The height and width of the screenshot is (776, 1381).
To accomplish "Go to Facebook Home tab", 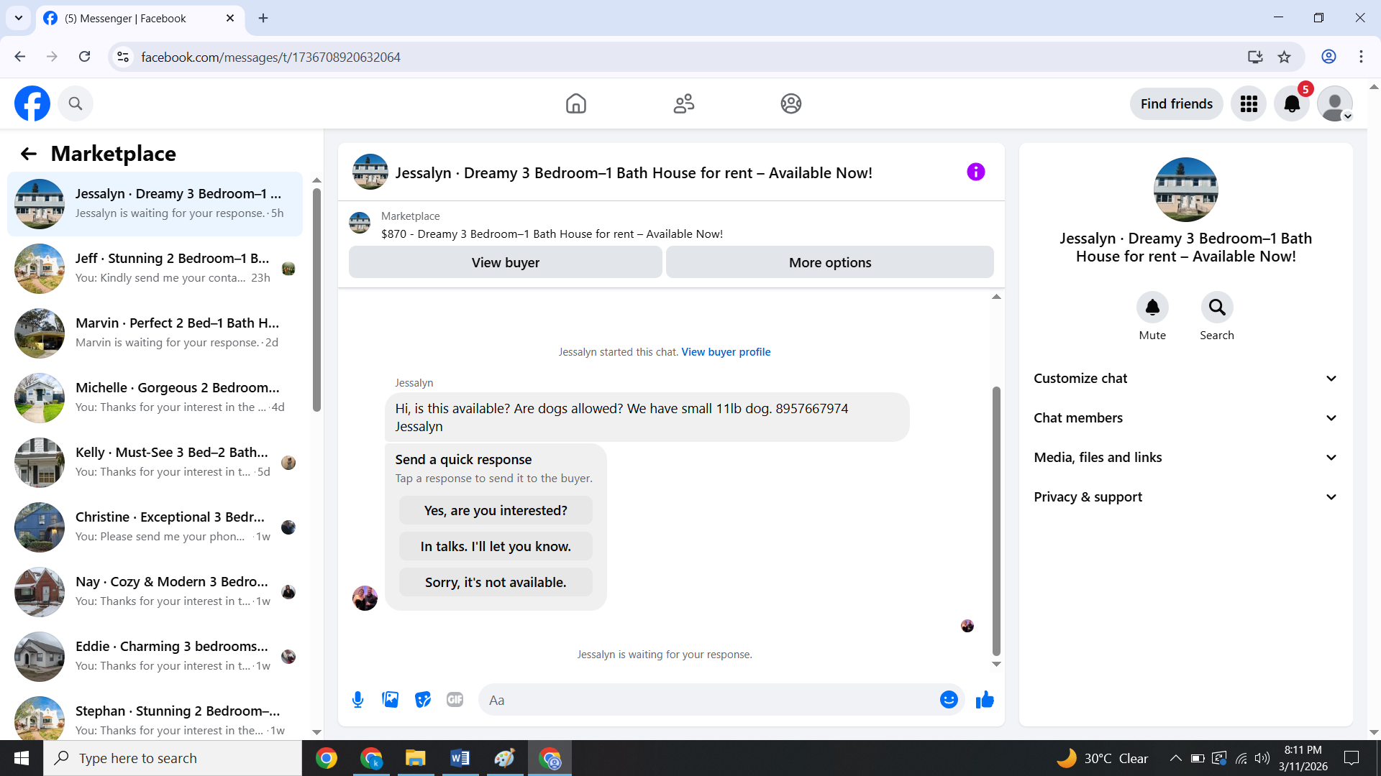I will (575, 104).
